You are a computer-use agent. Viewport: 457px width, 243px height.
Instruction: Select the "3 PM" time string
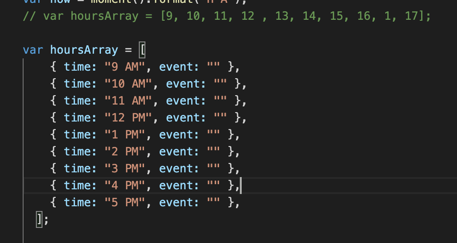125,168
